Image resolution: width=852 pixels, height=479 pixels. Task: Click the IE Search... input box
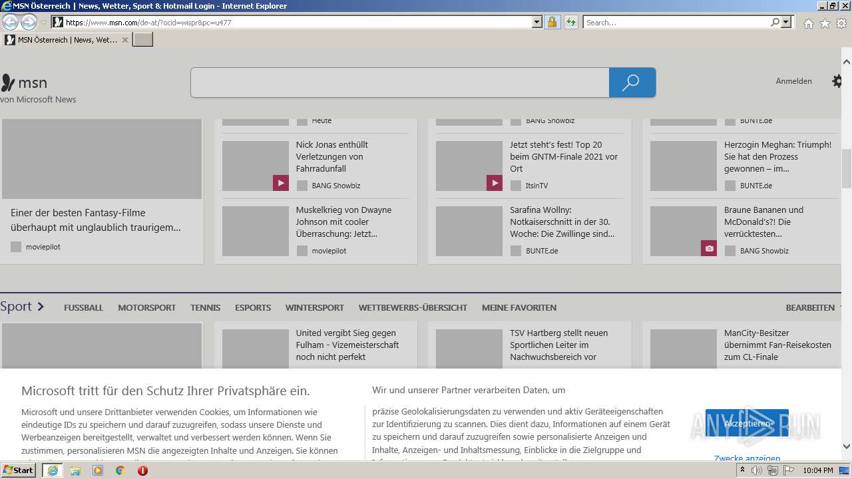tap(677, 22)
